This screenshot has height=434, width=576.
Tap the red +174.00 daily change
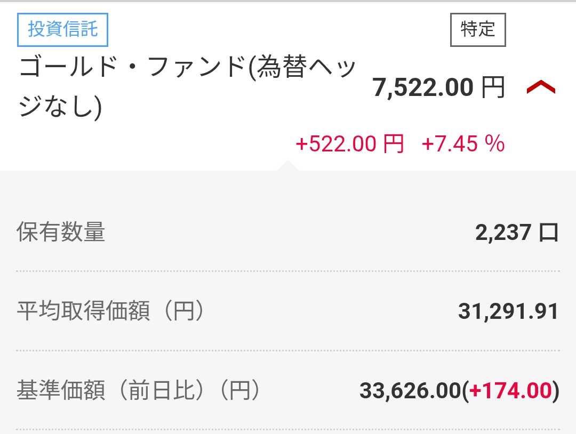509,391
